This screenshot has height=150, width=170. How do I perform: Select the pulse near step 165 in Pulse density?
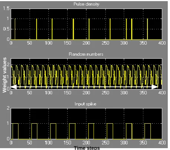tap(73, 29)
